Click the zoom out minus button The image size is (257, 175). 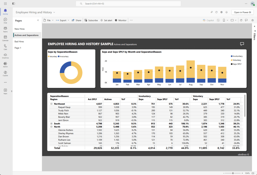tap(224, 173)
